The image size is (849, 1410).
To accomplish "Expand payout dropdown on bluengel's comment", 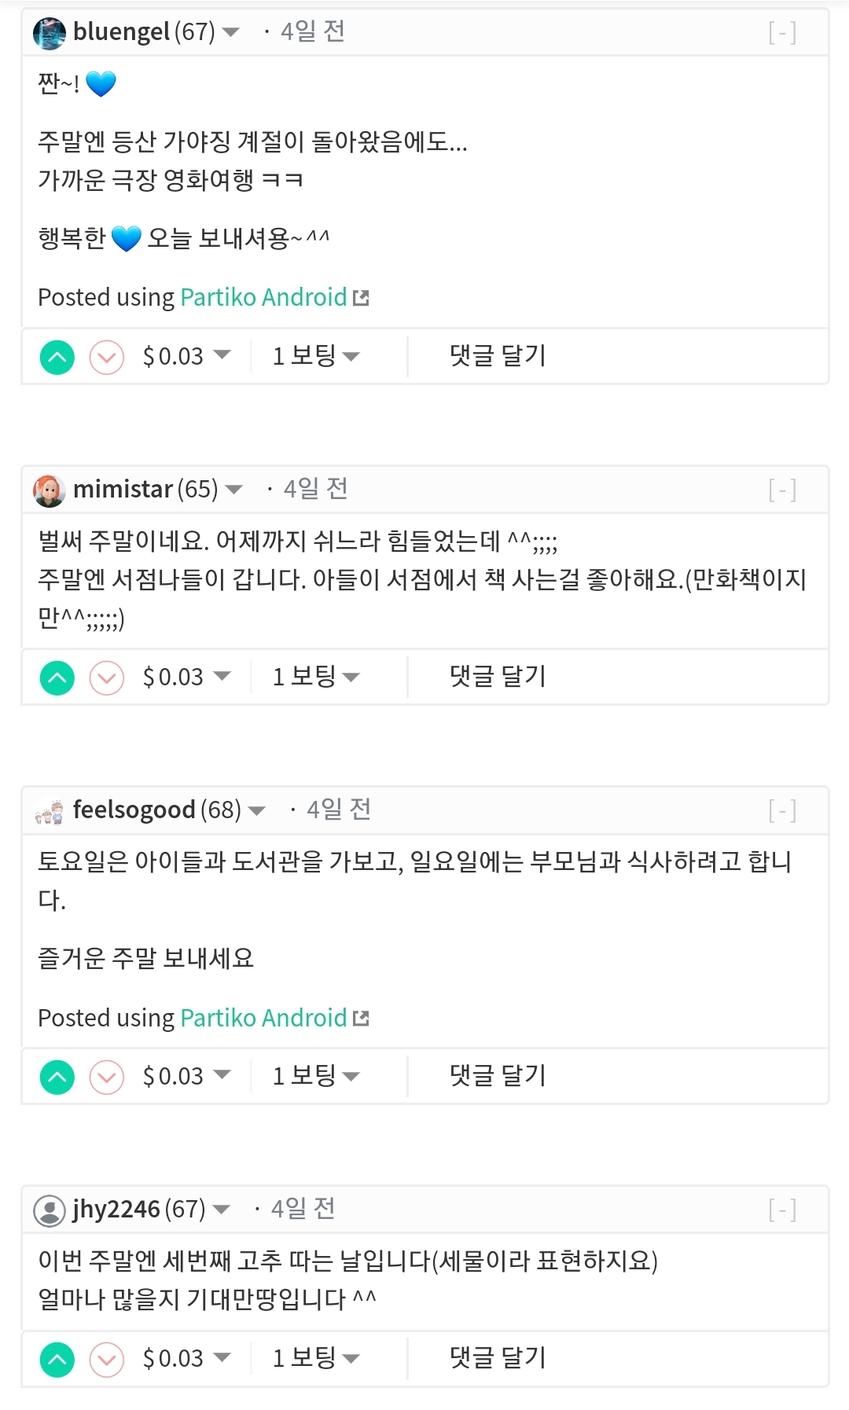I will [222, 355].
